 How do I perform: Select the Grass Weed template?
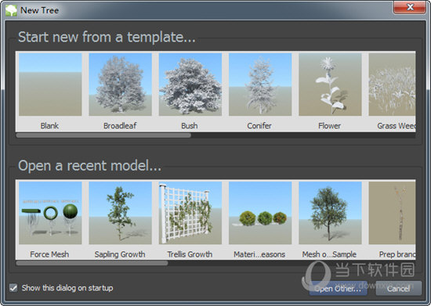point(392,85)
